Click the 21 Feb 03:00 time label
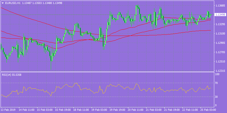Viewport: 227px width, 113px height. point(154,110)
